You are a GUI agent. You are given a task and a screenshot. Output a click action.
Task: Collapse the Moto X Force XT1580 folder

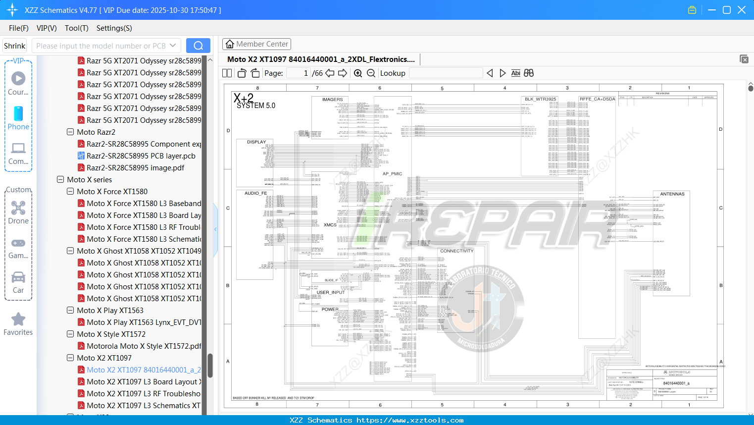[x=70, y=191]
